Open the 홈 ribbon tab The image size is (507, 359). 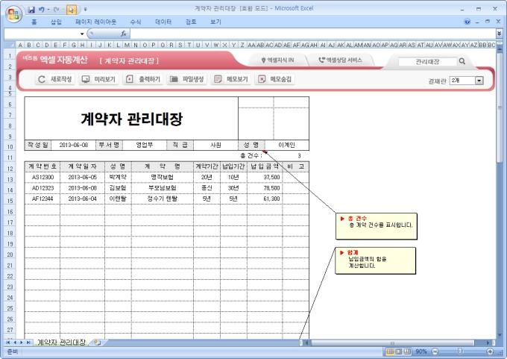(x=34, y=22)
